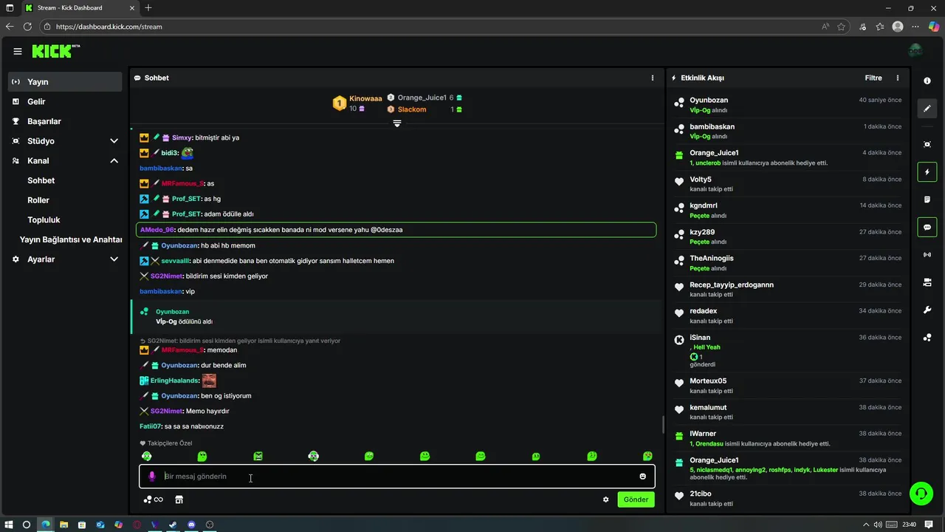
Task: Open the channel points infinity icon
Action: pyautogui.click(x=153, y=499)
